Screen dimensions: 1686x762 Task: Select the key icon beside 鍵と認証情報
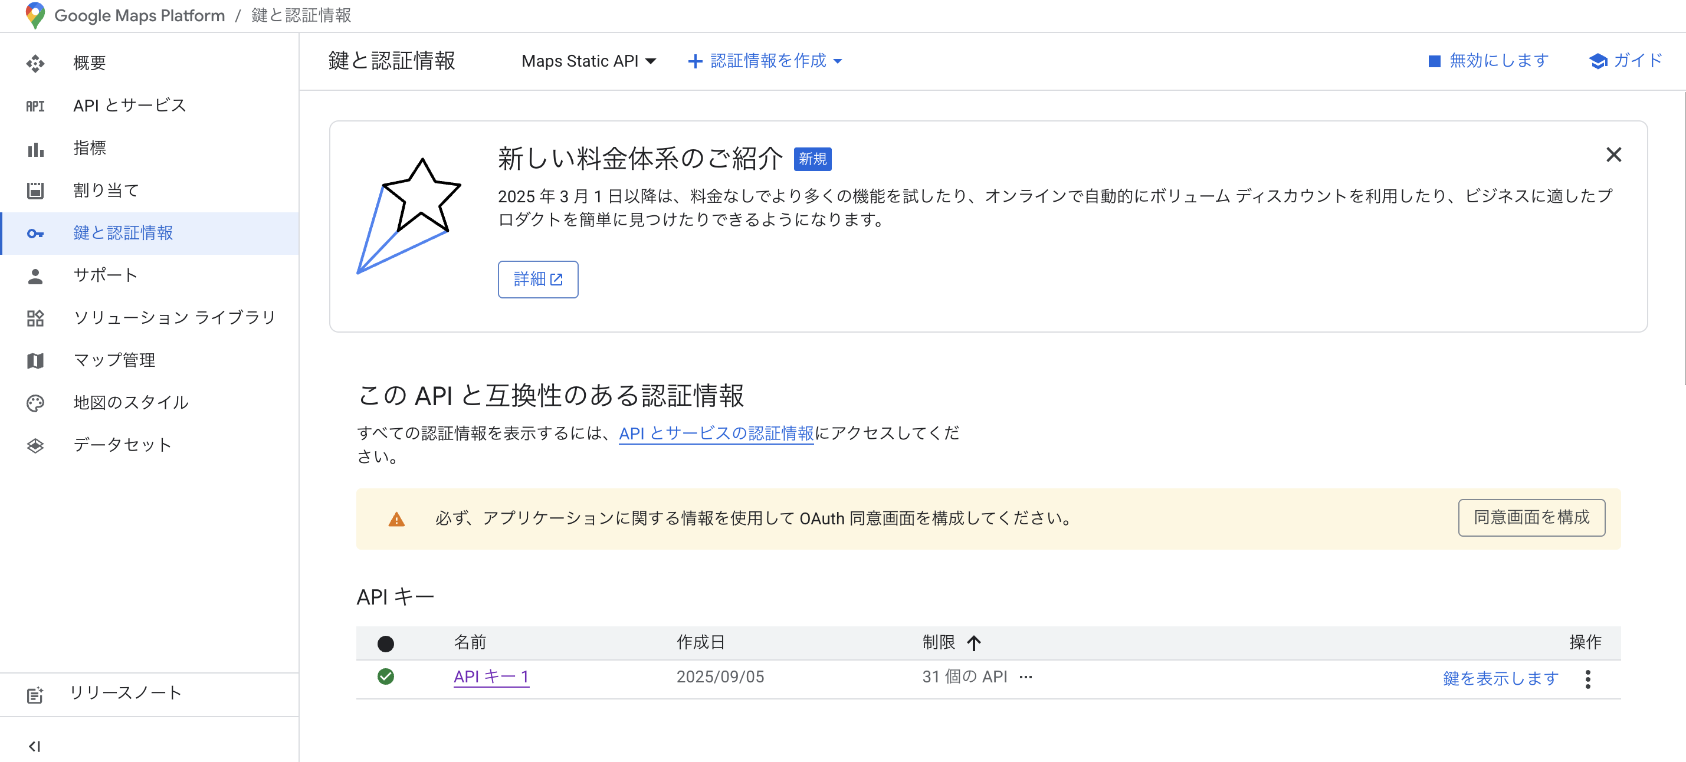pyautogui.click(x=35, y=233)
